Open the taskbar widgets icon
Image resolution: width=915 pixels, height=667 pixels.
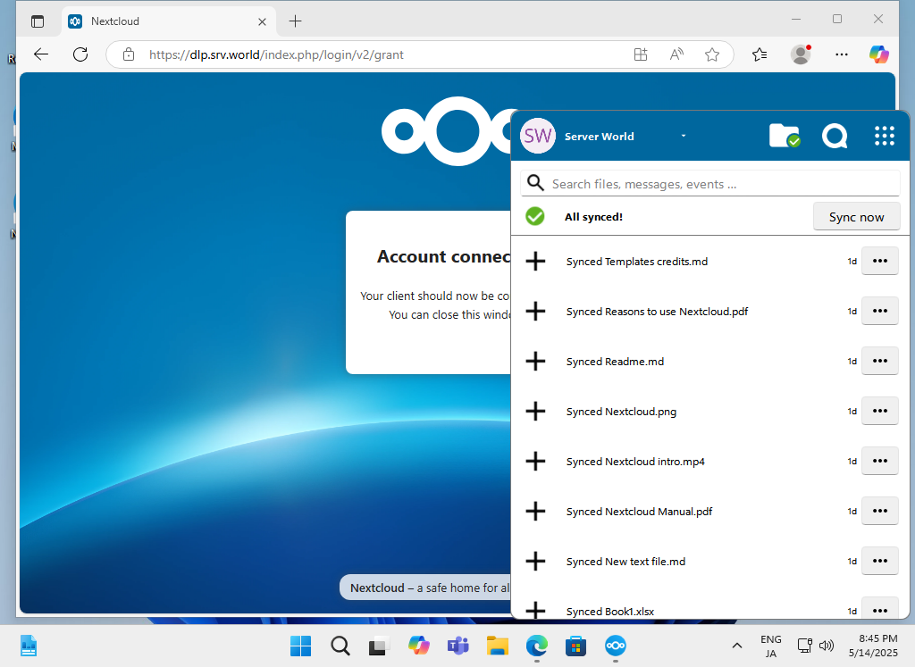click(28, 646)
